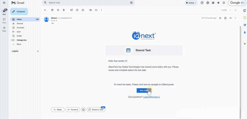Mark the email as unread
This screenshot has height=119, width=247.
tap(71, 10)
